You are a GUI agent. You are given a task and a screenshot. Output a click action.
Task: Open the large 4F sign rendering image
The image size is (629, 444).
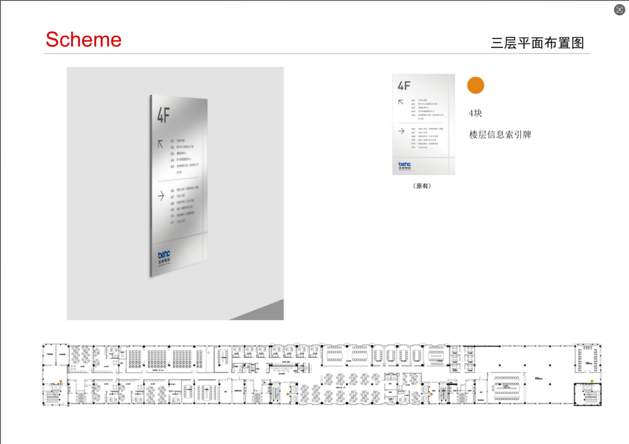[x=175, y=193]
